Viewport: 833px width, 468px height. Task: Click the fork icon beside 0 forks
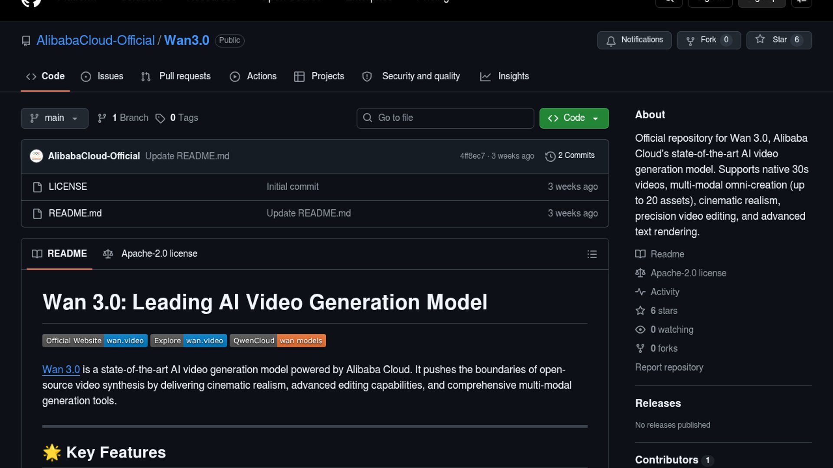[640, 348]
